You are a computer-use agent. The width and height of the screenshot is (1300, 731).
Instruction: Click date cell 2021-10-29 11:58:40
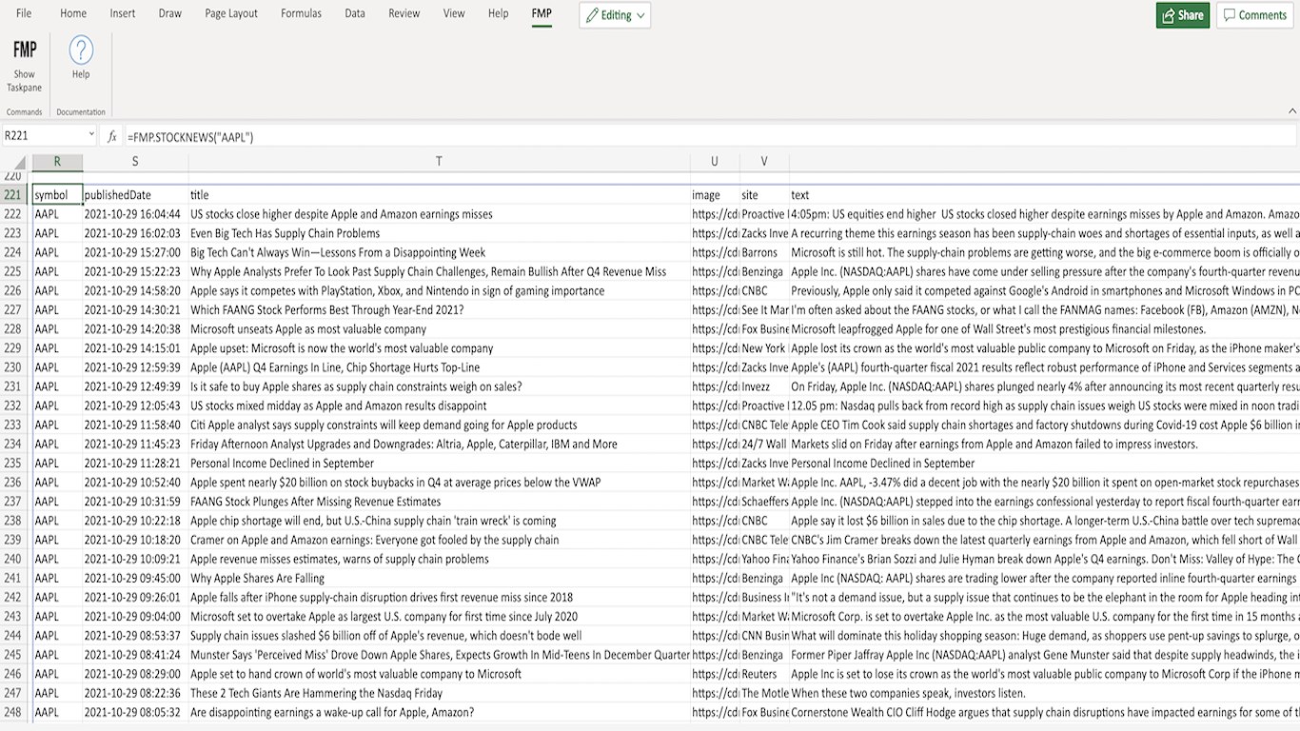click(x=135, y=425)
